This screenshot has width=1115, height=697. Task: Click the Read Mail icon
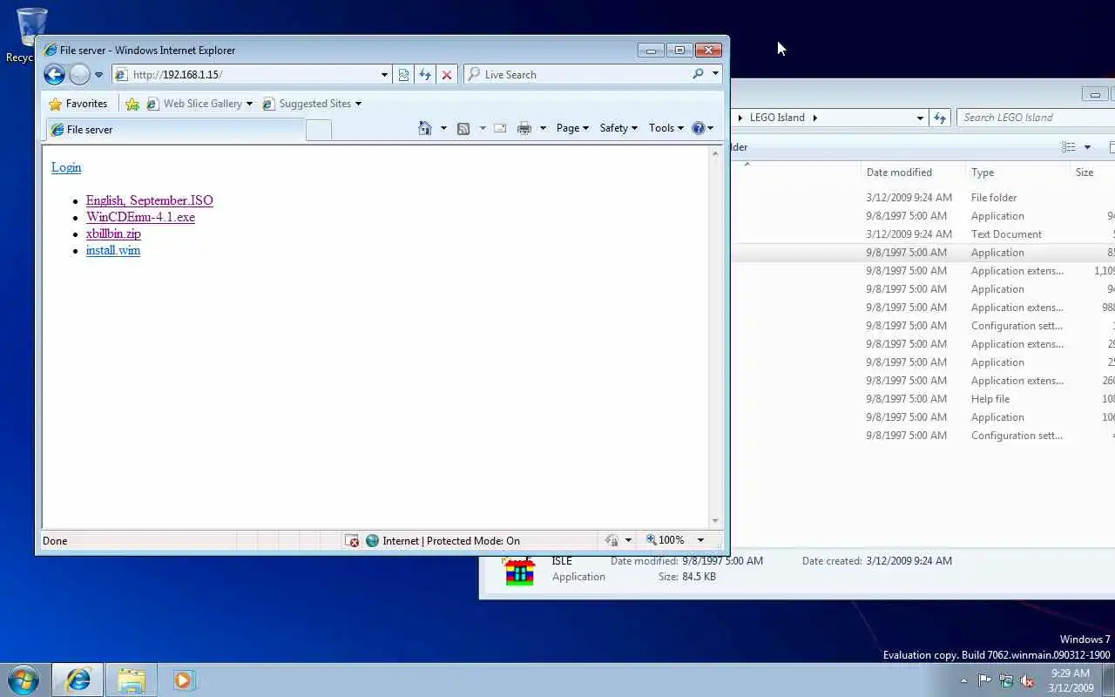pos(500,128)
